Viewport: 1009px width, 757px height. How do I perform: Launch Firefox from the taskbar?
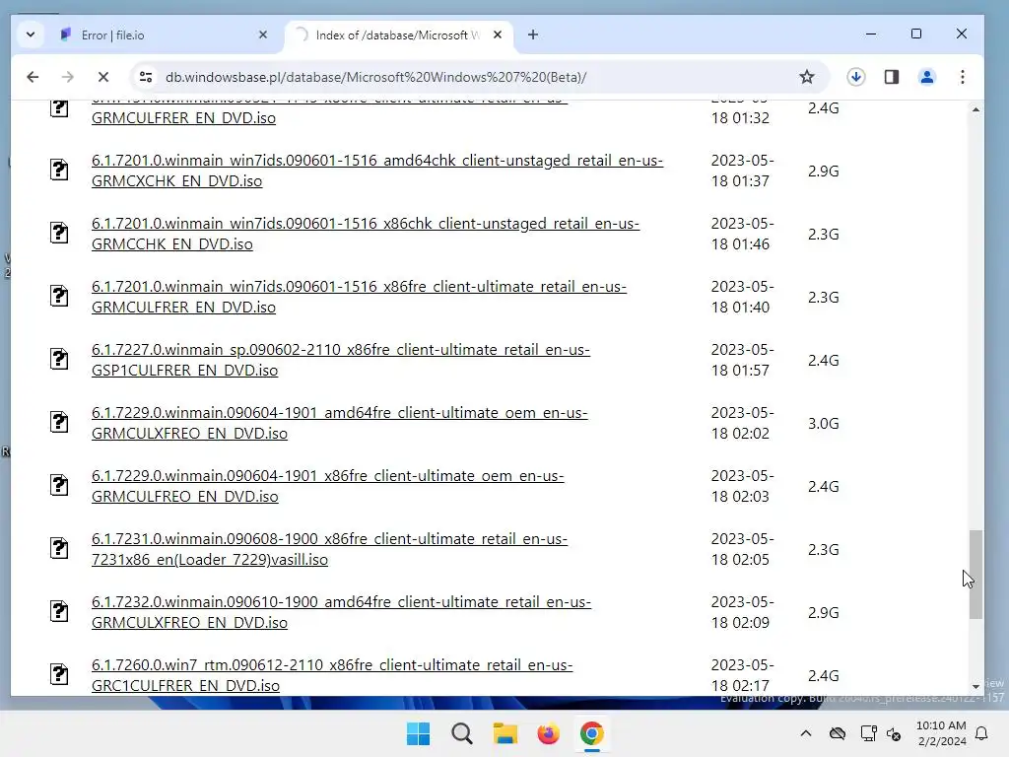tap(548, 733)
